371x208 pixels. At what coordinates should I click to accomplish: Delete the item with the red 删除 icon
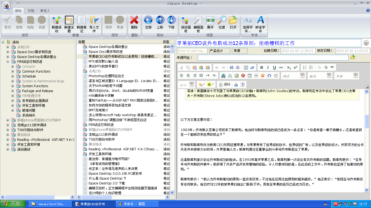[134, 22]
